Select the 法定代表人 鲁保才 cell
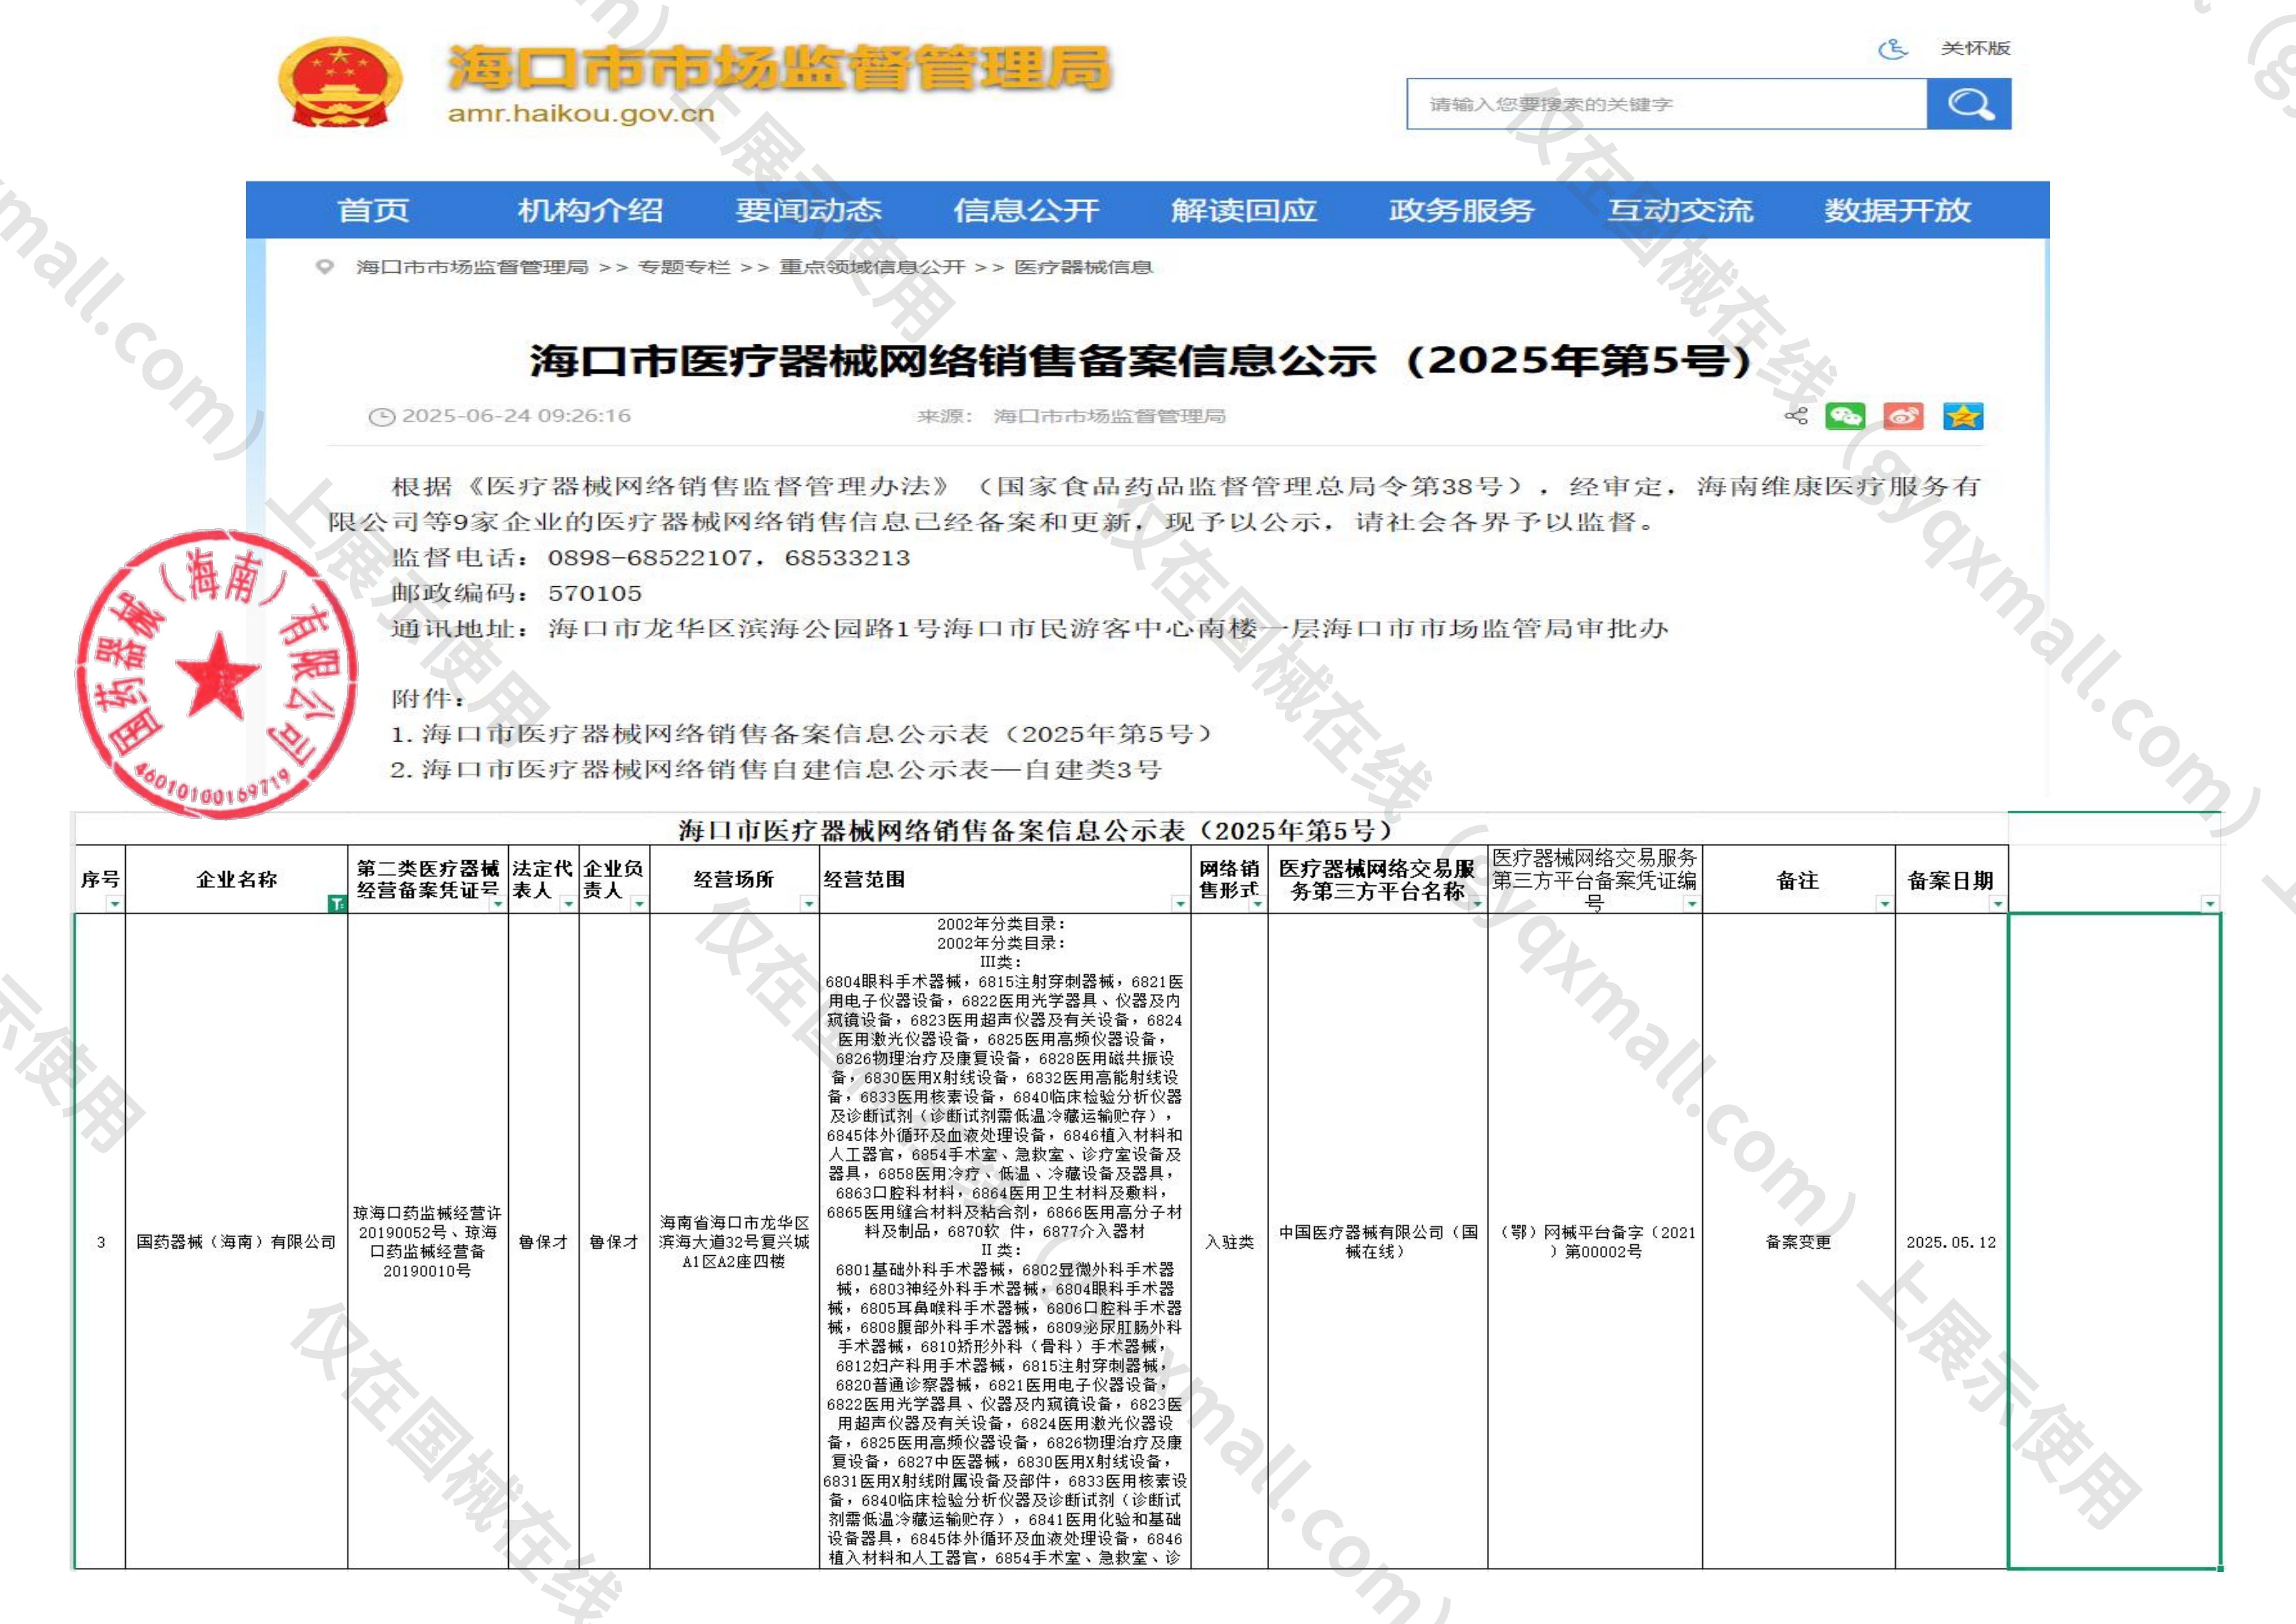 tap(543, 1241)
